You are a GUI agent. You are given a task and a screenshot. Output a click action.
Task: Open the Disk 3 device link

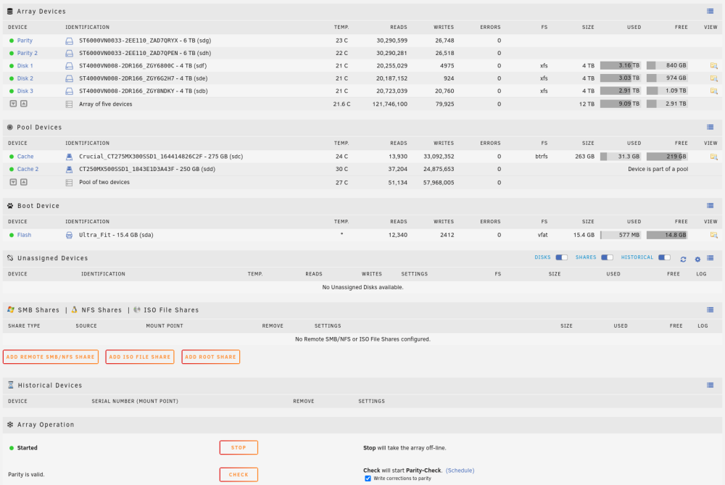25,91
